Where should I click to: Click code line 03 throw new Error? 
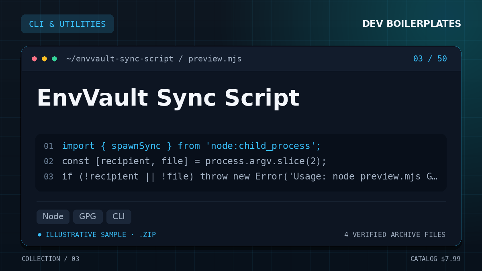point(249,177)
